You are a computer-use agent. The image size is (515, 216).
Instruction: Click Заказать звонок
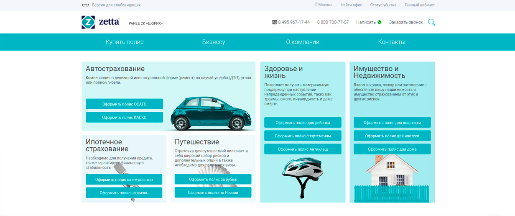point(406,22)
